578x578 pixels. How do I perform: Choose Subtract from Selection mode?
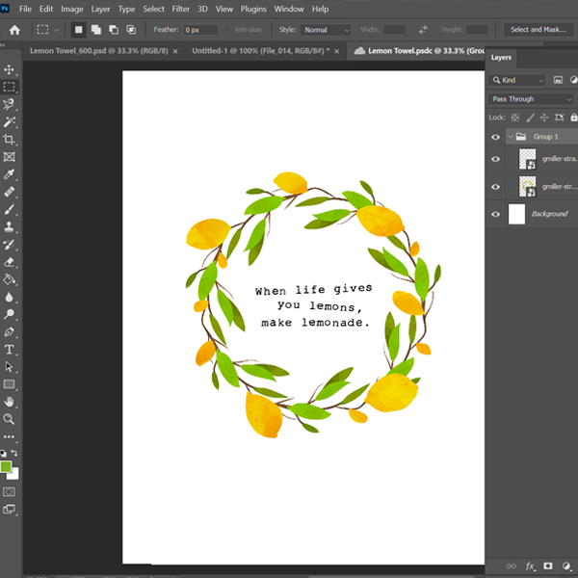coord(114,30)
